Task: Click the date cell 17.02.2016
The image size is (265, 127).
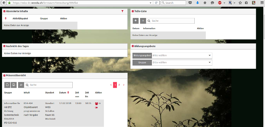Action: (x=66, y=103)
